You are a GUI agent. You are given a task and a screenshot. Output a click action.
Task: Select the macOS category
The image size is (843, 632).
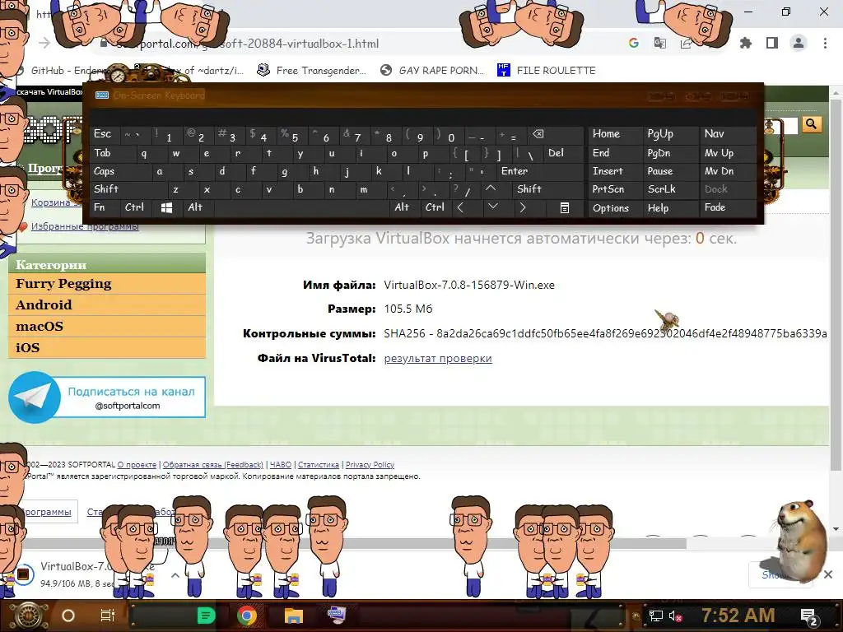pyautogui.click(x=107, y=327)
